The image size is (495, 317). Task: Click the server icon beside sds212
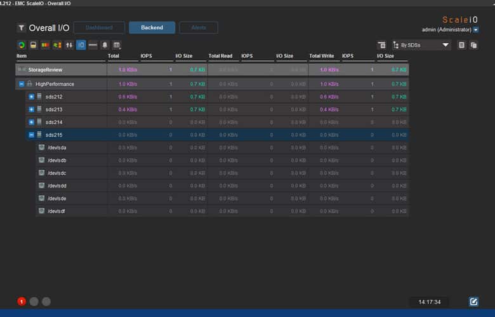tap(39, 97)
